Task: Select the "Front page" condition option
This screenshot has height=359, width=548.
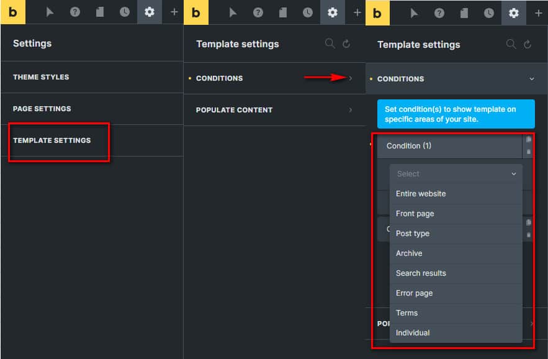Action: [x=415, y=214]
